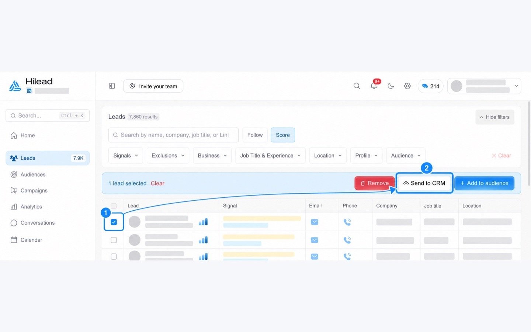Toggle dark mode with moon icon
531x332 pixels.
coord(391,86)
